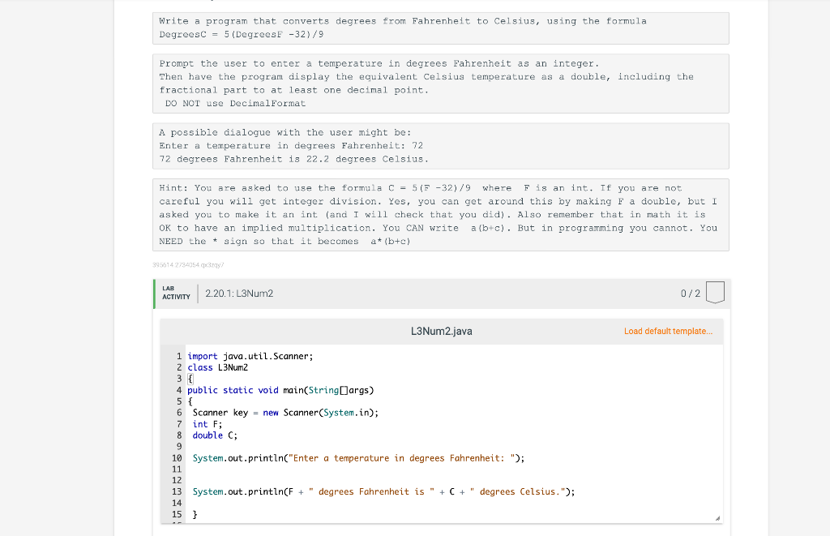830x536 pixels.
Task: Click line number 10 in the gutter
Action: pyautogui.click(x=177, y=458)
